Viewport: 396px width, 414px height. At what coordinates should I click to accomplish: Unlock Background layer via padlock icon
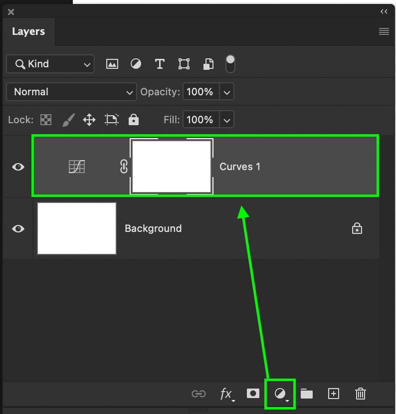click(357, 228)
